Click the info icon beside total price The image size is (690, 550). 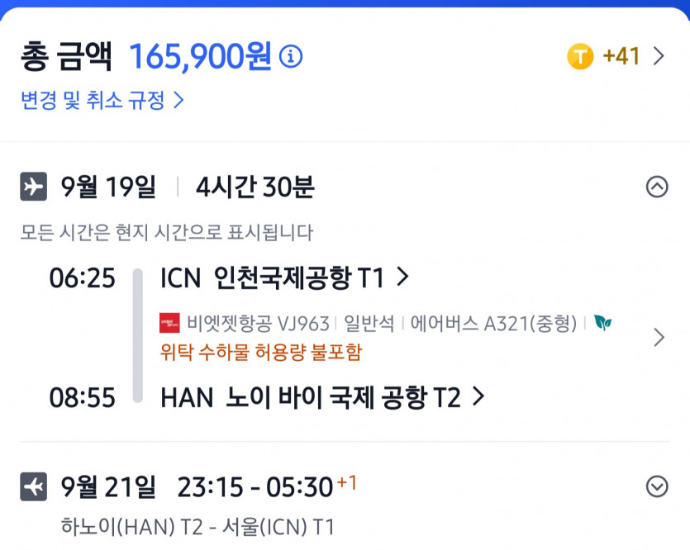coord(291,57)
